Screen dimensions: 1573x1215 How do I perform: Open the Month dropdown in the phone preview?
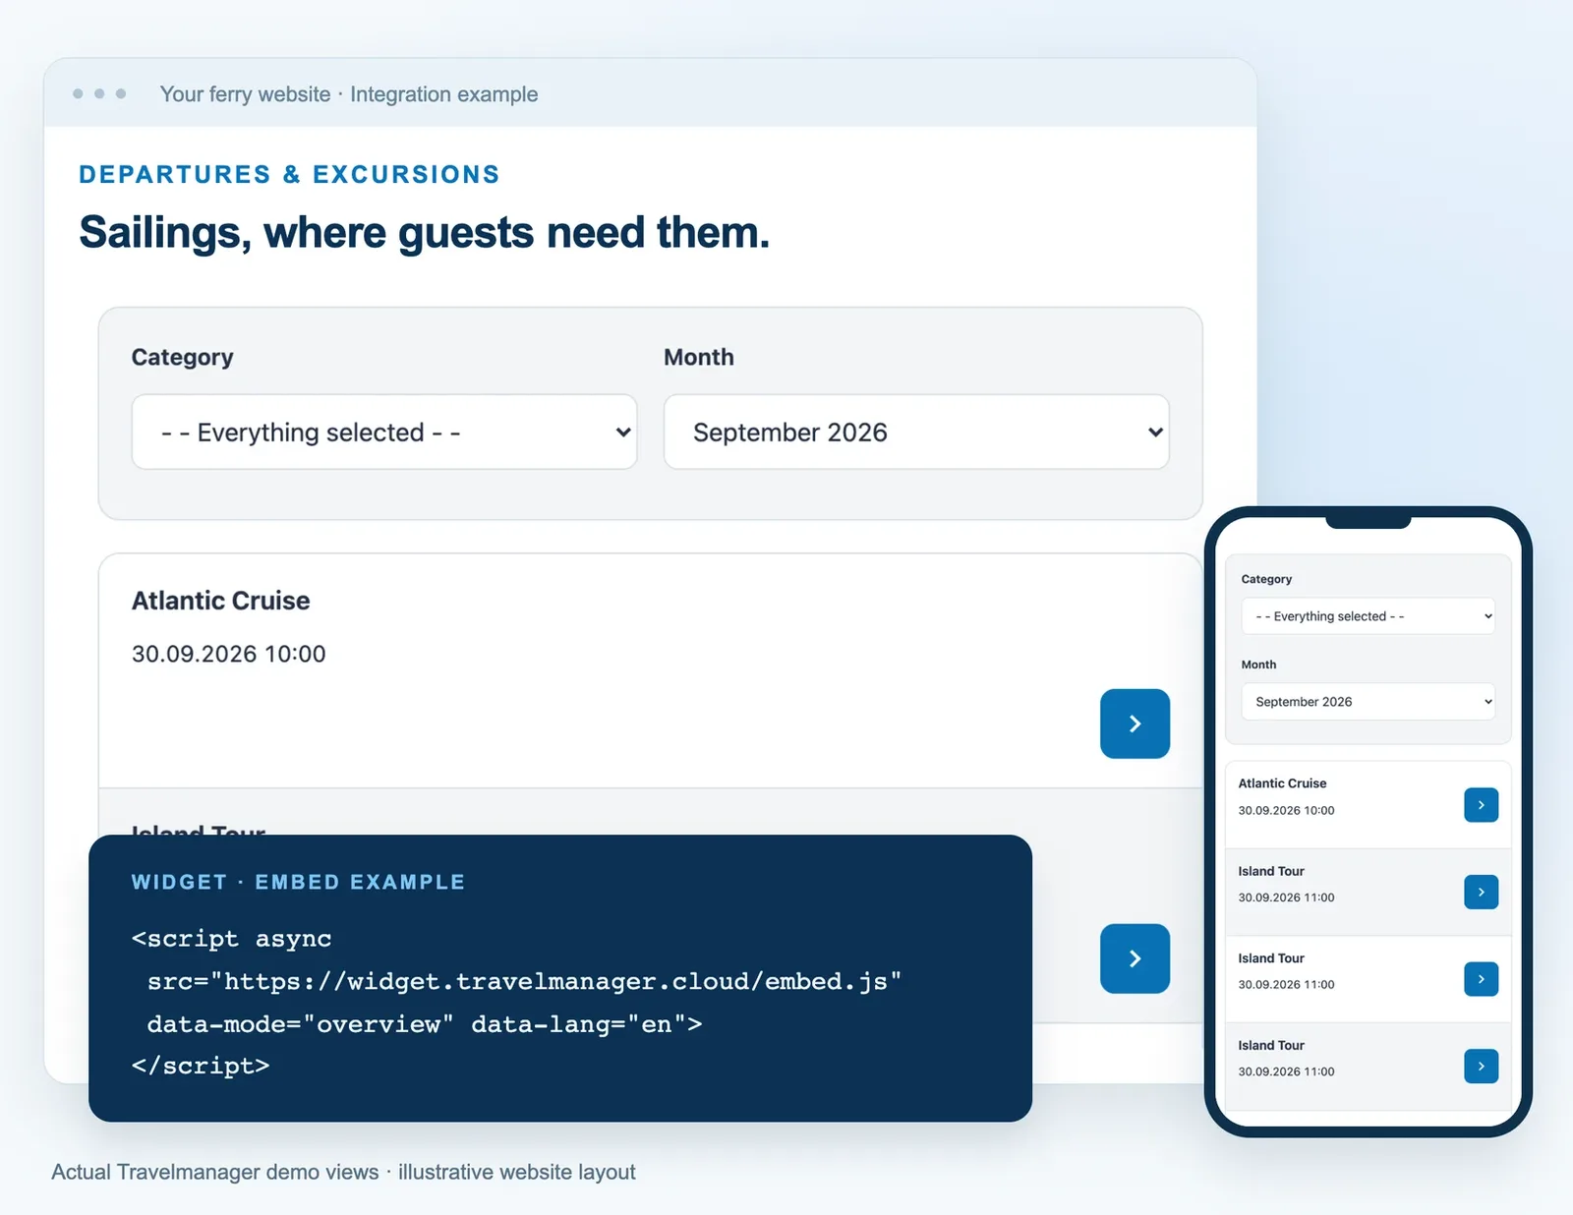click(x=1368, y=702)
